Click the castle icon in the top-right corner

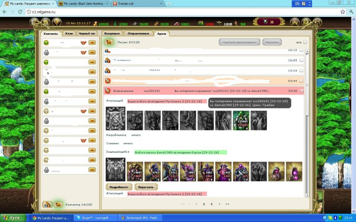(x=295, y=22)
